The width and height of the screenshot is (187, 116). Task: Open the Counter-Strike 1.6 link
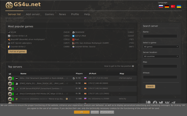coord(19,36)
